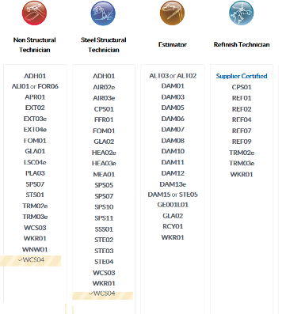Open course REF09 in the Refinish list
The image size is (286, 314).
(242, 142)
